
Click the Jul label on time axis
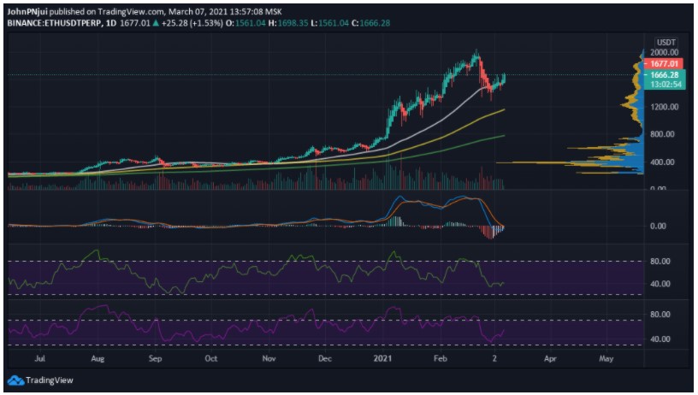[40, 358]
